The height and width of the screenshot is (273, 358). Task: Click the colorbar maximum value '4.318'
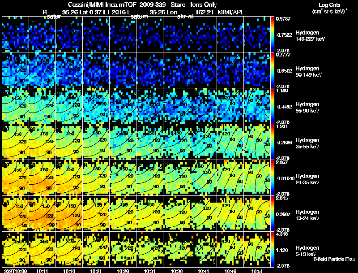coord(282,234)
